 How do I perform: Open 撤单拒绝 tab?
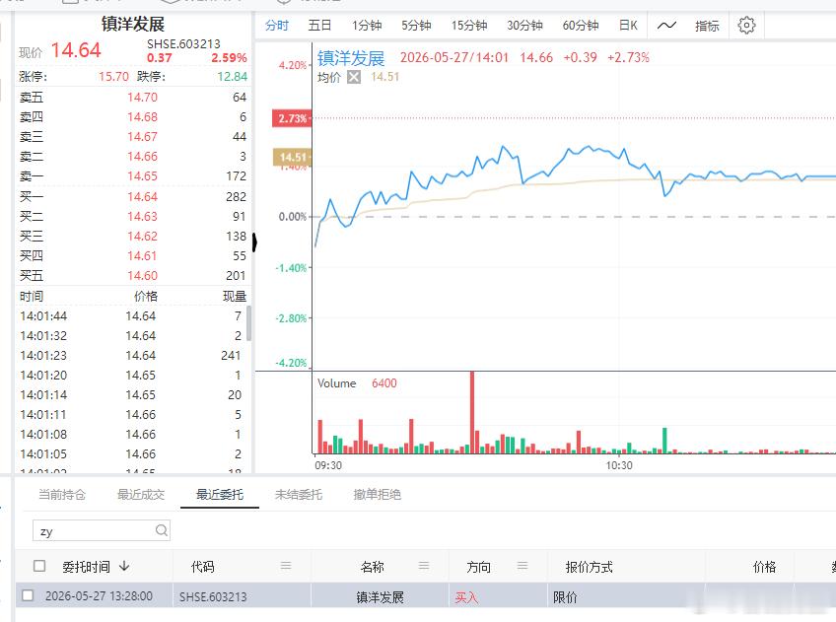point(377,495)
